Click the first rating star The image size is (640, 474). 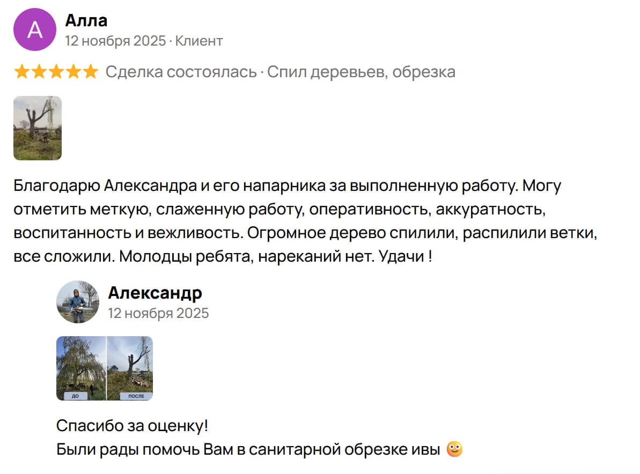pyautogui.click(x=22, y=72)
